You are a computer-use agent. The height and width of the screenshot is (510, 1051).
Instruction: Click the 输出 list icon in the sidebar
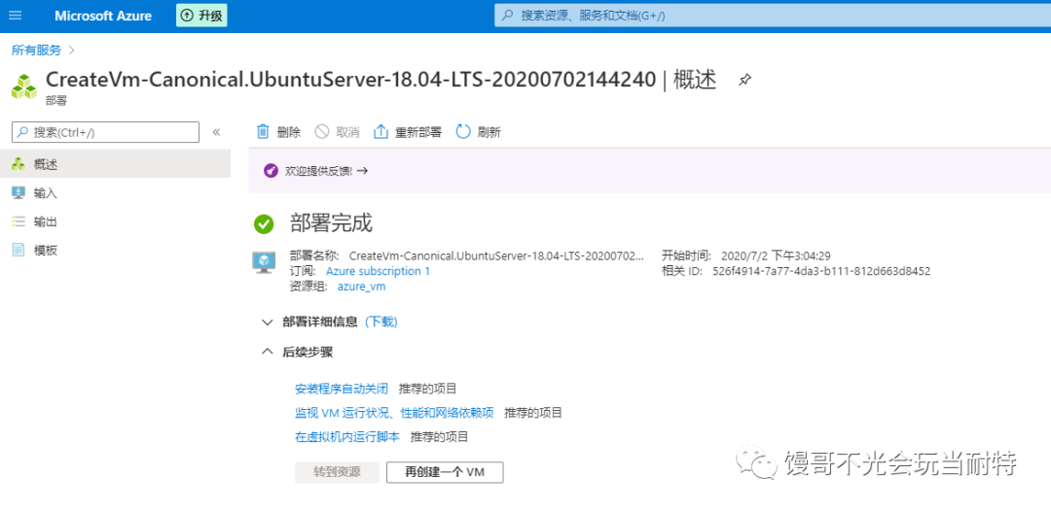pos(18,221)
